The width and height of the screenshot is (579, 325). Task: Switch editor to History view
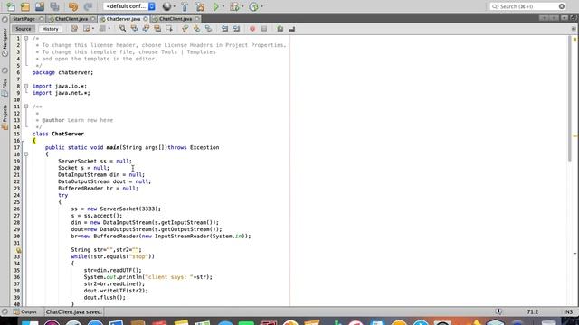51,29
